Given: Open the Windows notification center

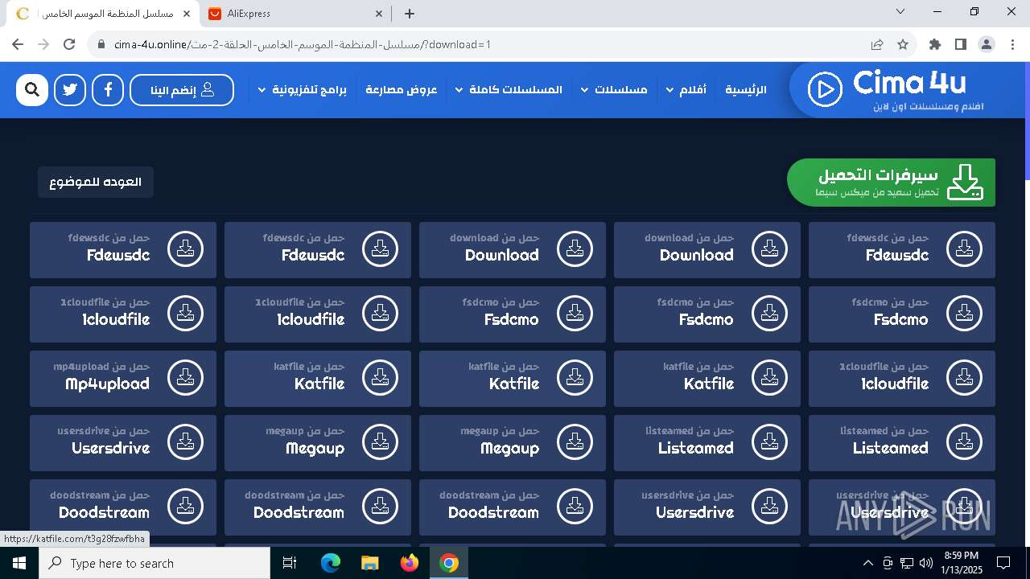Looking at the screenshot, I should pos(1003,563).
